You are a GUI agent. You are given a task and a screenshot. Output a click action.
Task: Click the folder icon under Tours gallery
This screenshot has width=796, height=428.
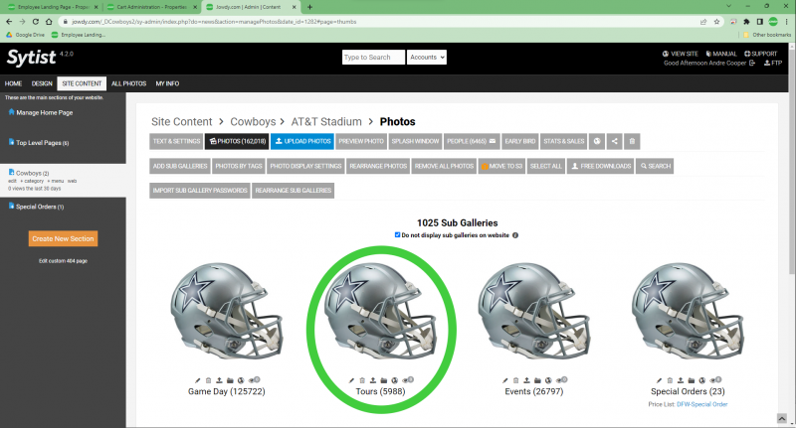384,380
